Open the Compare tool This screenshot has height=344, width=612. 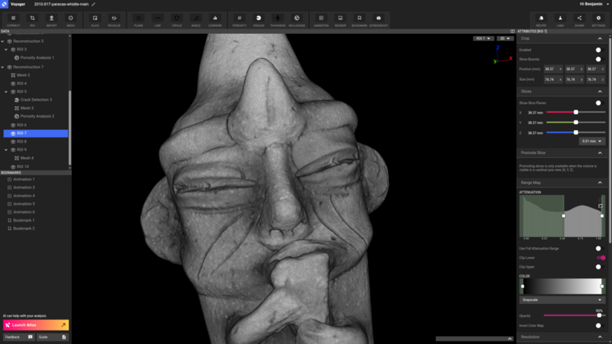click(x=215, y=20)
